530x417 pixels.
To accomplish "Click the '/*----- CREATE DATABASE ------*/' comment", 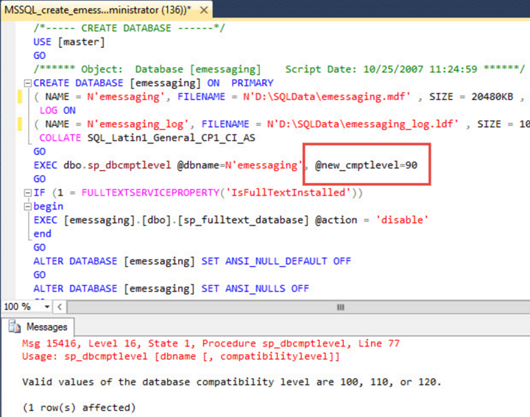I will [x=129, y=28].
